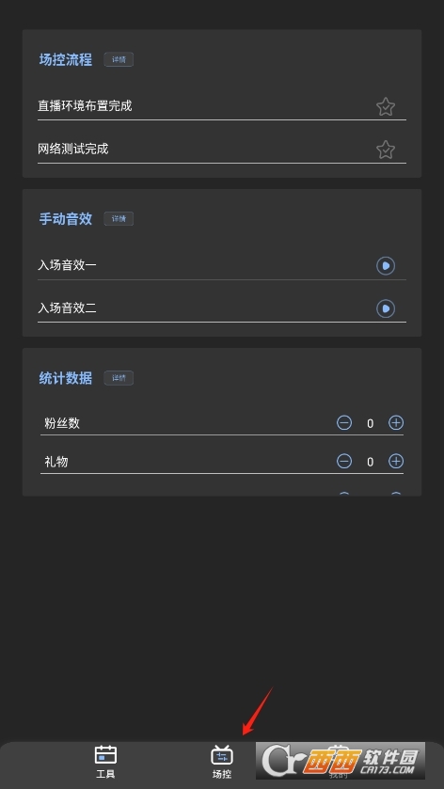Star the 网络测试完成 item
This screenshot has height=789, width=444.
pyautogui.click(x=386, y=150)
